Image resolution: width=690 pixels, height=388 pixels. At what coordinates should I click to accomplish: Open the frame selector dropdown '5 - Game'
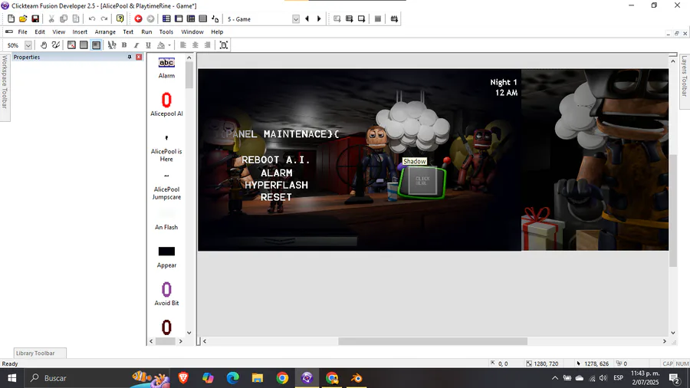click(296, 19)
